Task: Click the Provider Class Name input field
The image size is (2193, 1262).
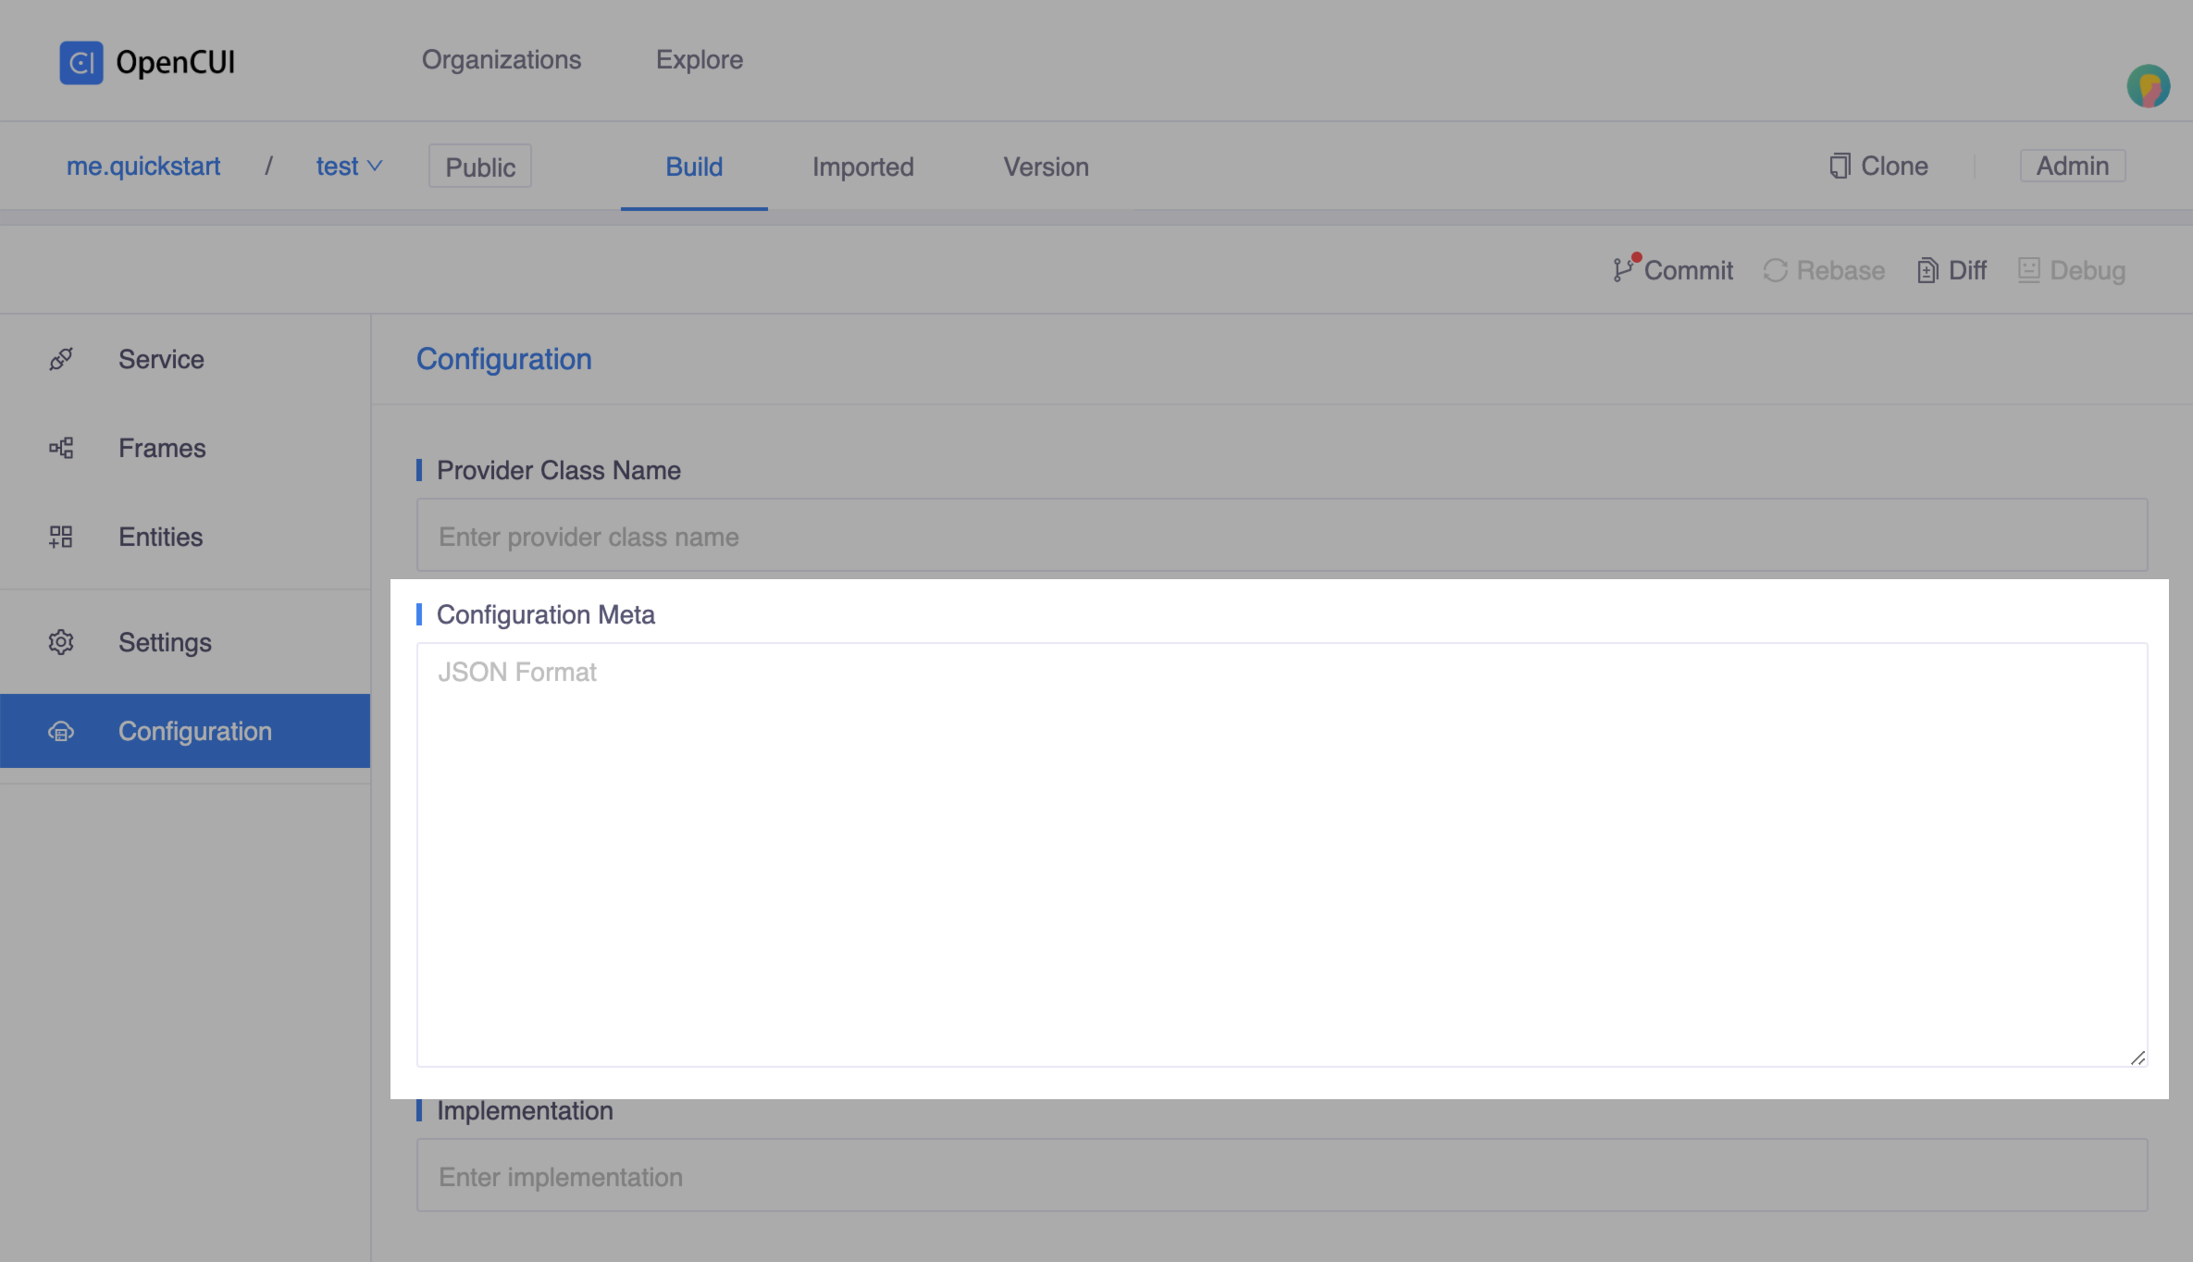Action: [x=1282, y=535]
